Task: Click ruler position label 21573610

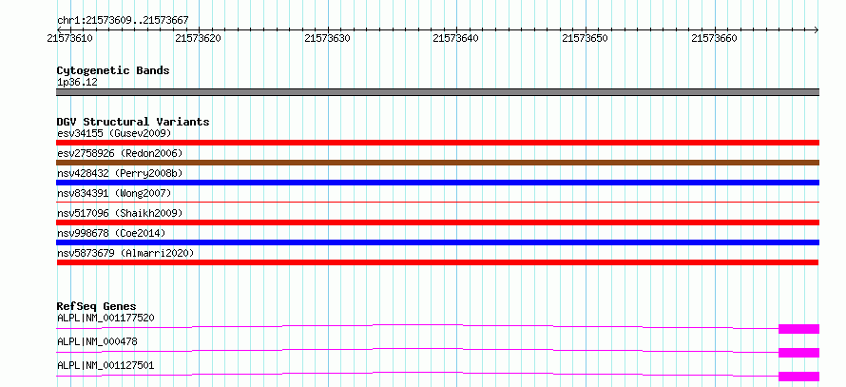Action: (x=70, y=38)
